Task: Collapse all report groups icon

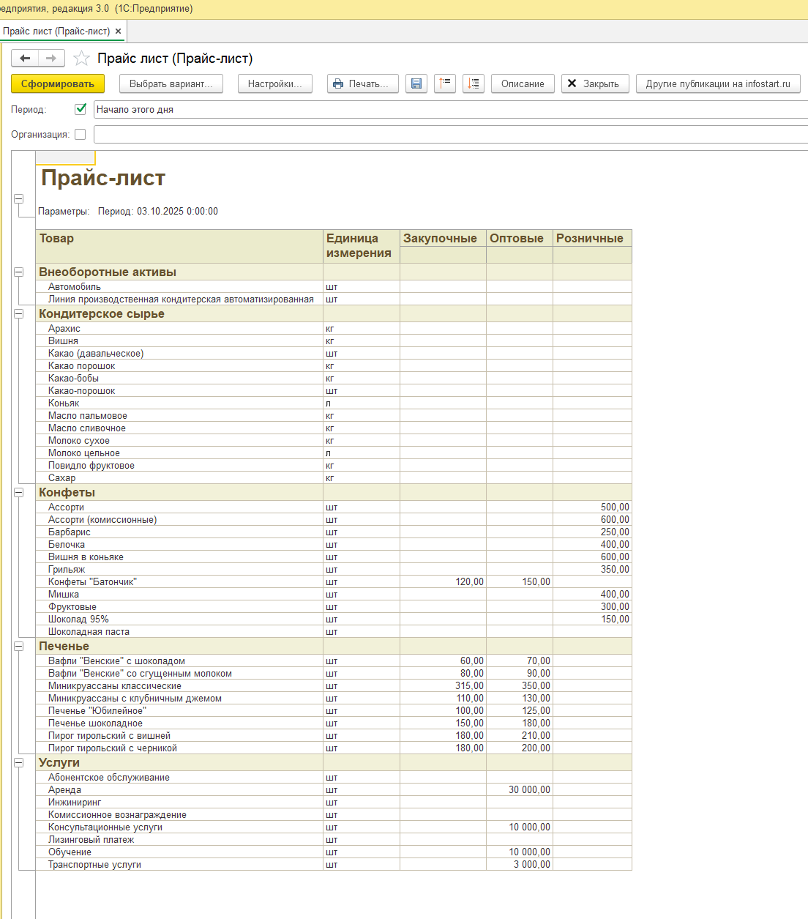Action: click(x=444, y=83)
